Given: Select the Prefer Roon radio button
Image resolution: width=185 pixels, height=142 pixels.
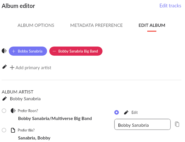Looking at the screenshot, I should 4,110.
